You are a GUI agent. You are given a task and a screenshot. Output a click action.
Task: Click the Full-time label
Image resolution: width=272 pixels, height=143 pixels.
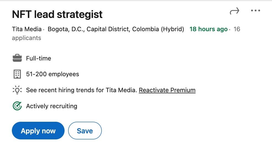[x=39, y=58]
